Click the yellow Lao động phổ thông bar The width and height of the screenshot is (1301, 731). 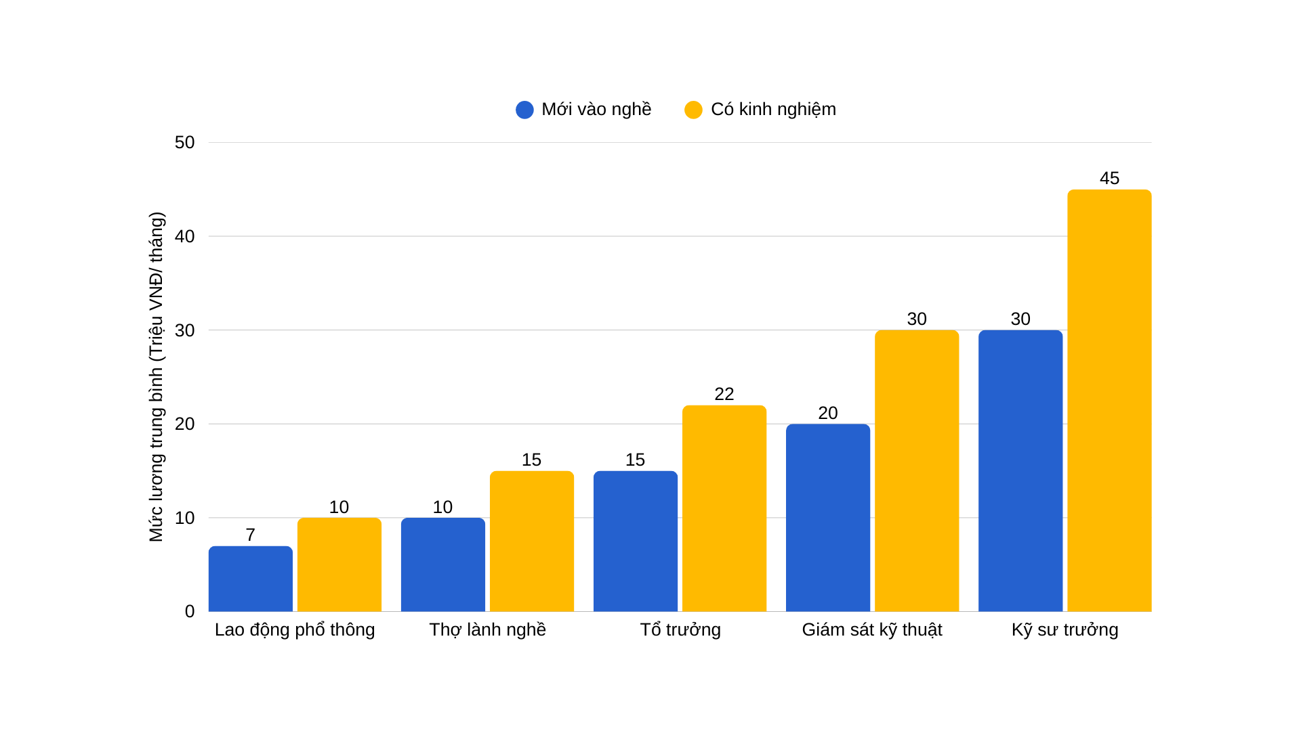coord(339,564)
